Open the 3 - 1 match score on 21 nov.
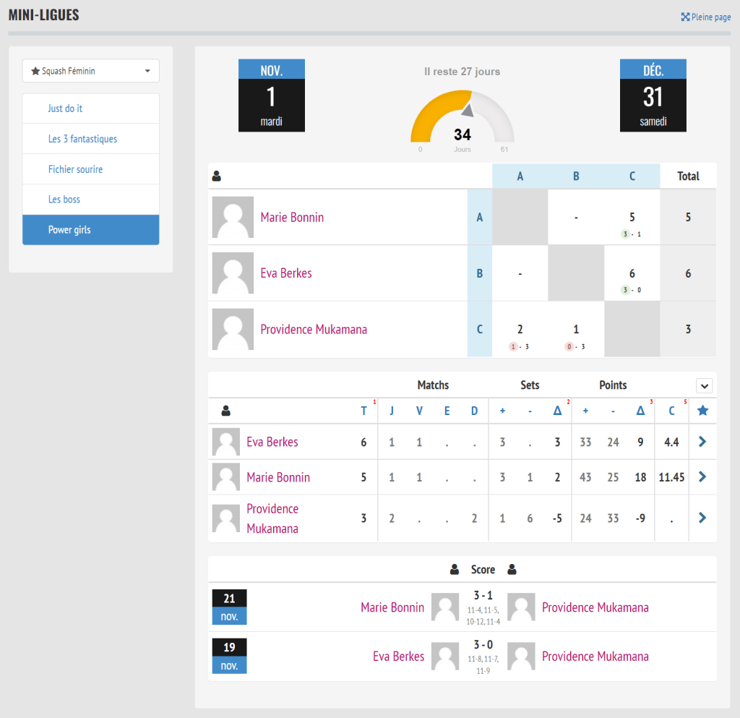The width and height of the screenshot is (740, 718). (x=483, y=596)
